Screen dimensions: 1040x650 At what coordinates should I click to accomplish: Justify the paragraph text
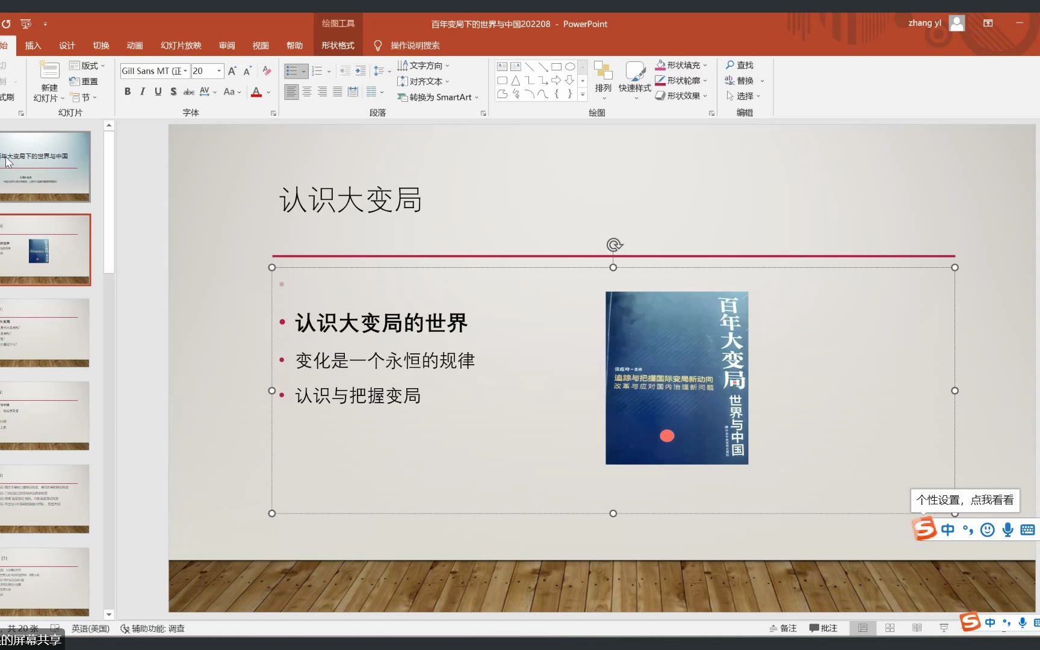(338, 91)
